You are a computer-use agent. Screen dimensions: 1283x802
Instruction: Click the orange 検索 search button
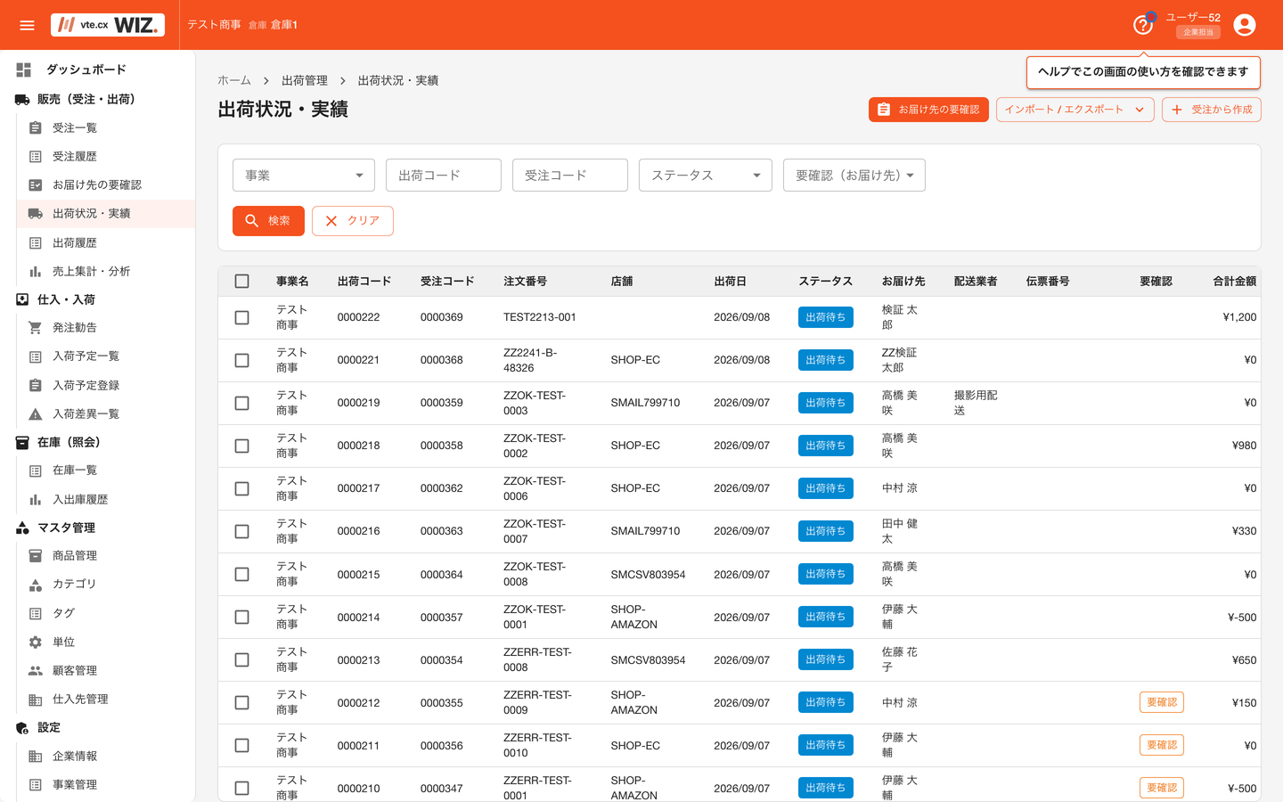tap(268, 221)
